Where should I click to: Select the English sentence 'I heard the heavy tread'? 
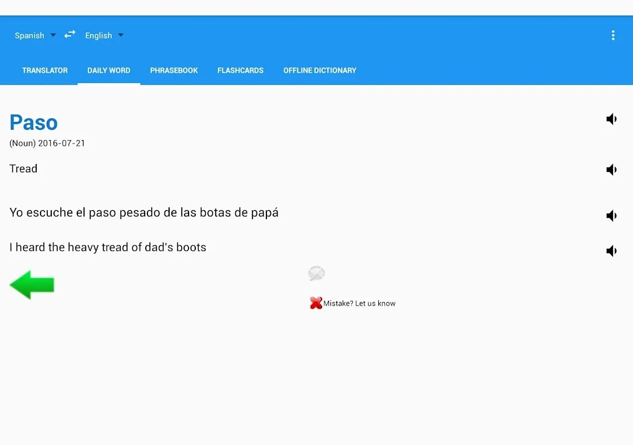108,248
